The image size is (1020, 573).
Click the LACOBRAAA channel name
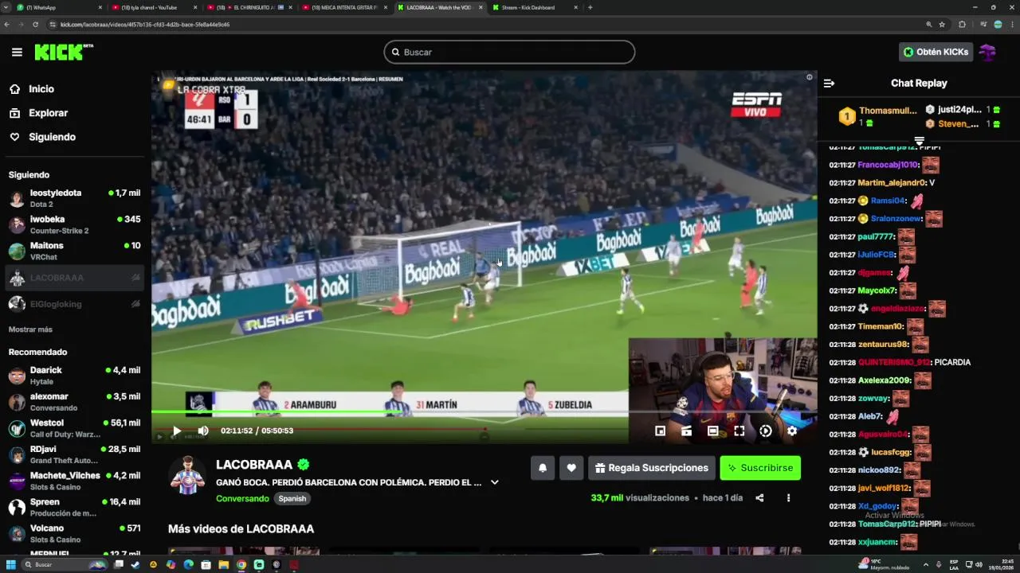click(x=254, y=465)
